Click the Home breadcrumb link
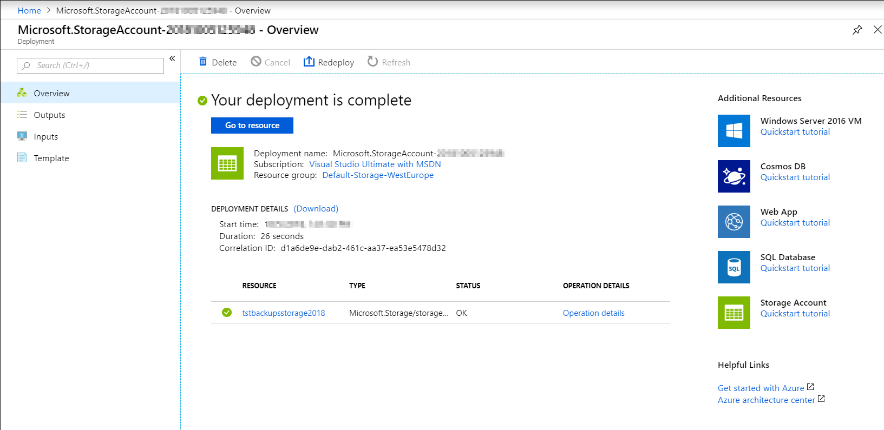The height and width of the screenshot is (430, 884). click(x=29, y=10)
